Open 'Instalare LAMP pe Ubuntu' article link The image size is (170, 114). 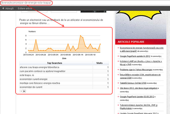(141, 63)
